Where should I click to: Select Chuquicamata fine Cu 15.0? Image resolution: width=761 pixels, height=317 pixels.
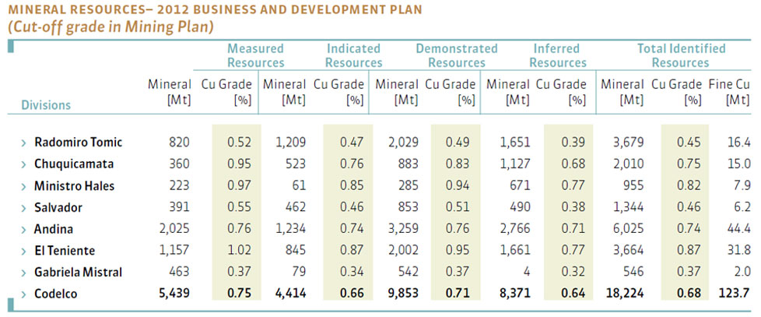(740, 164)
